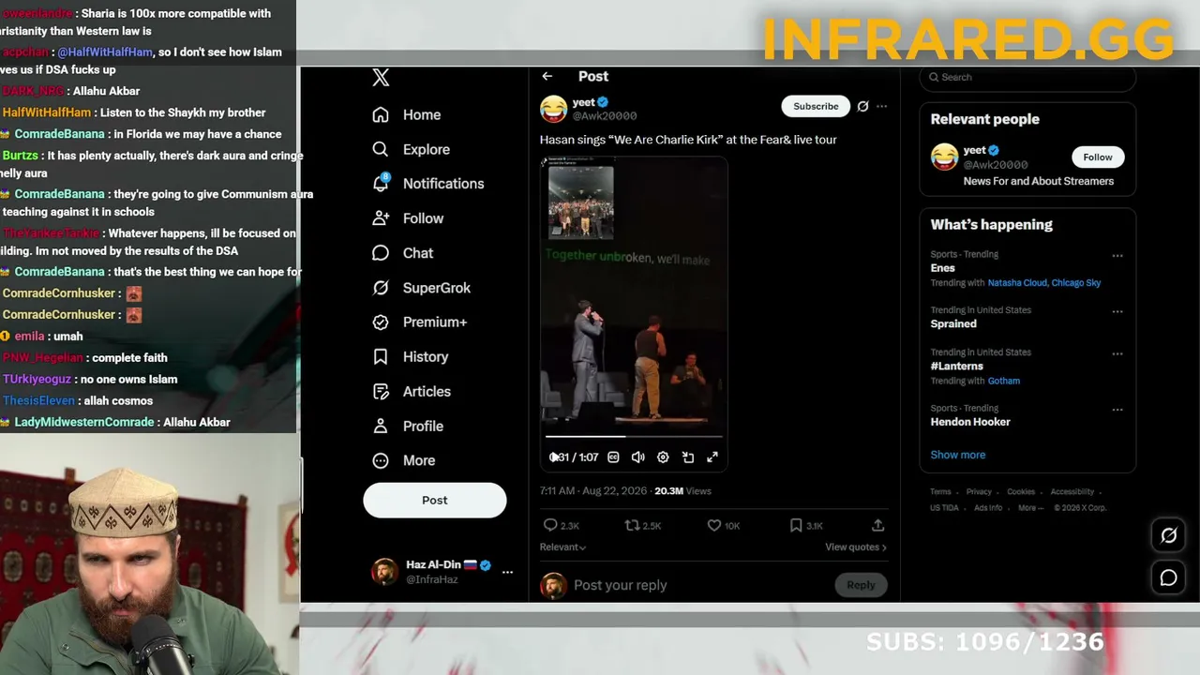Click Show more under What's happening
The width and height of the screenshot is (1200, 675).
[x=958, y=456]
